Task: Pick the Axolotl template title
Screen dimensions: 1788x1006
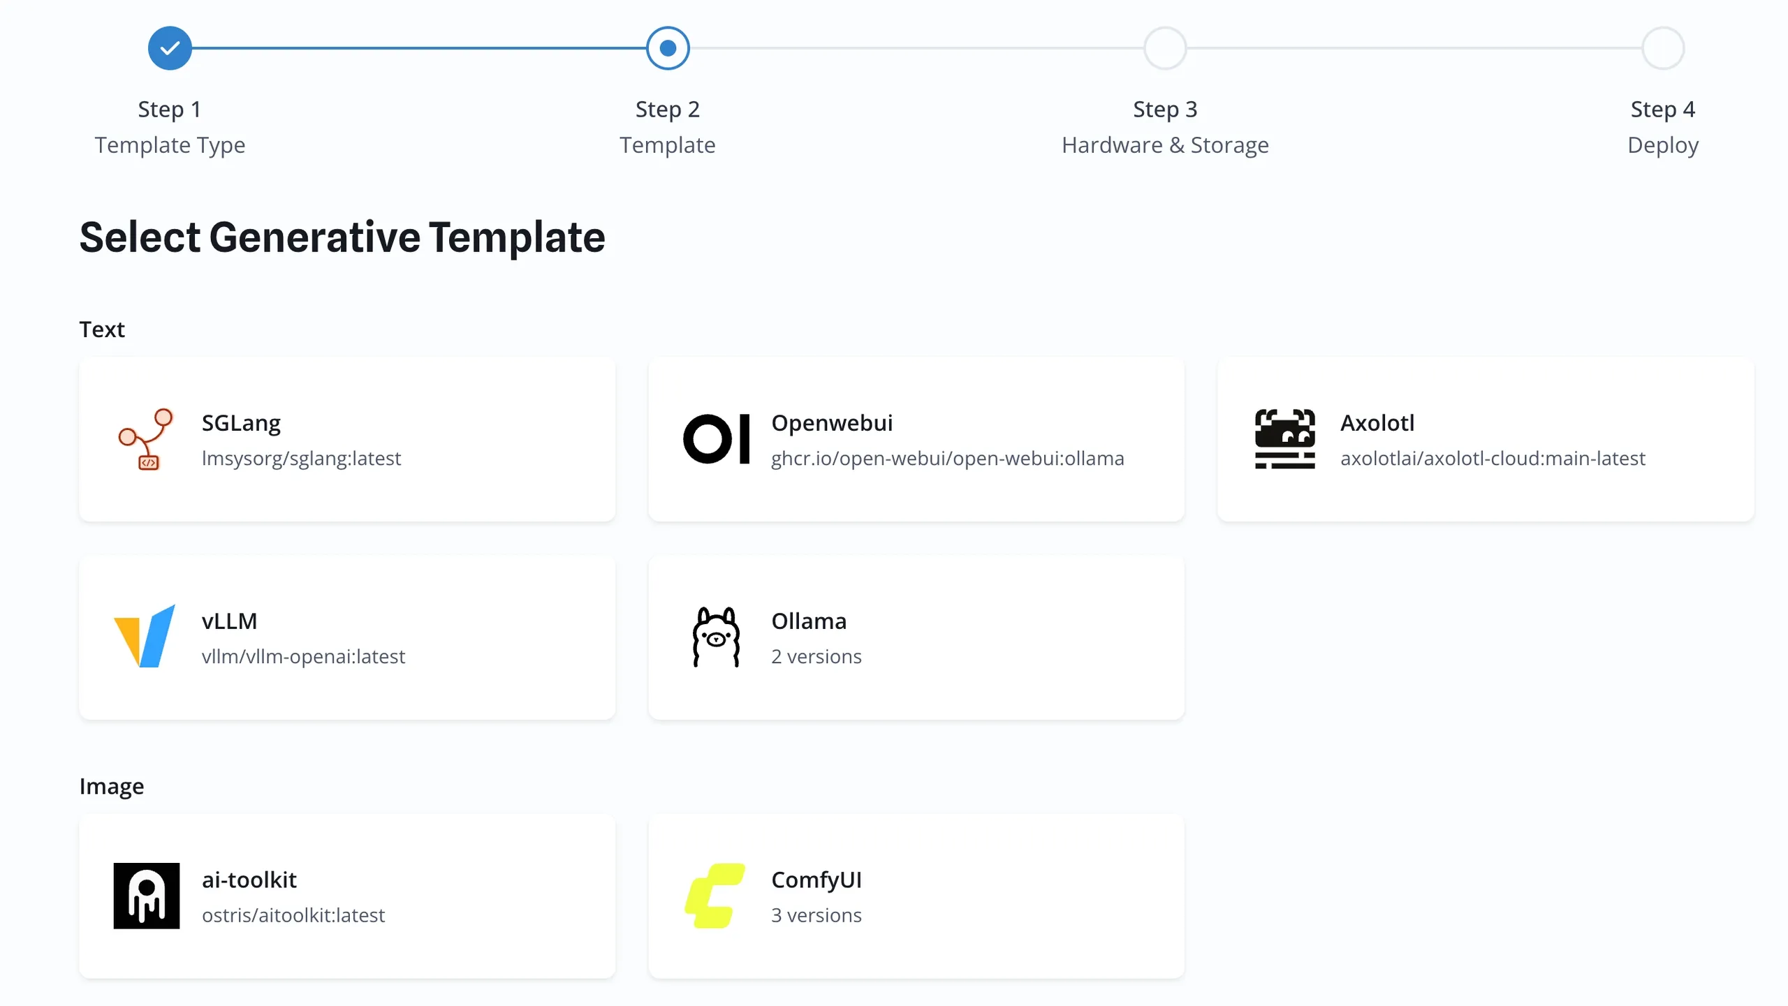Action: coord(1377,423)
